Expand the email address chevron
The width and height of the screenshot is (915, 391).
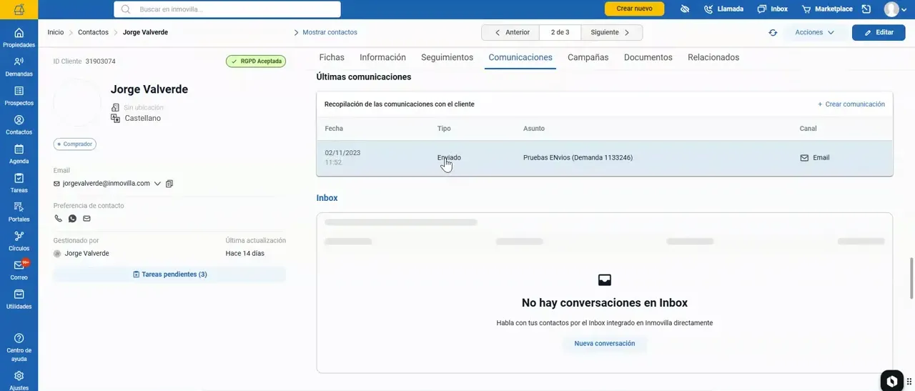tap(157, 184)
